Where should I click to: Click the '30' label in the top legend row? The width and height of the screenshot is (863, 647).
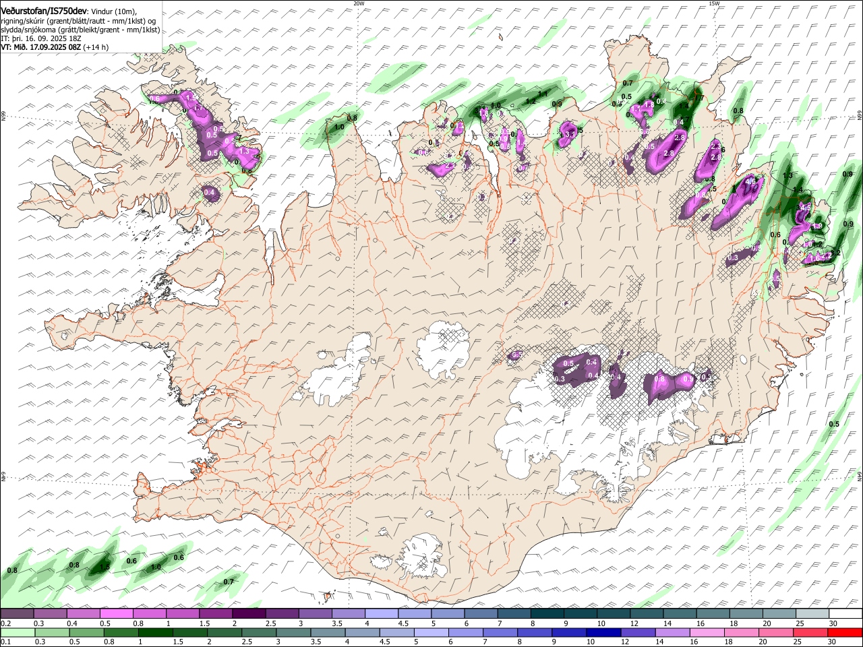click(833, 623)
